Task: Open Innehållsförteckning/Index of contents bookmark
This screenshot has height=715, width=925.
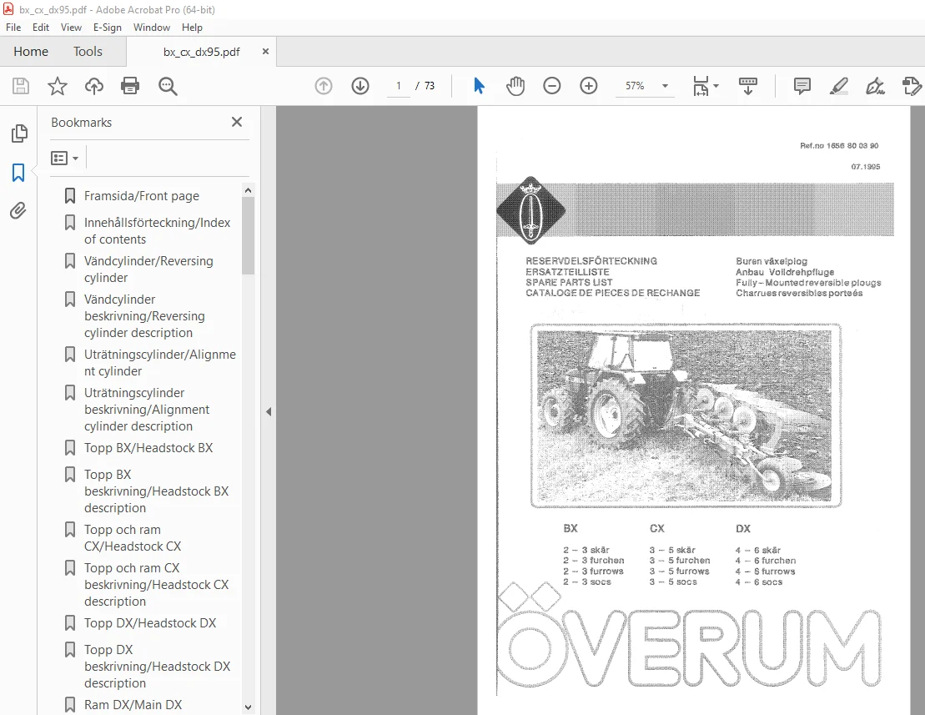Action: click(157, 230)
